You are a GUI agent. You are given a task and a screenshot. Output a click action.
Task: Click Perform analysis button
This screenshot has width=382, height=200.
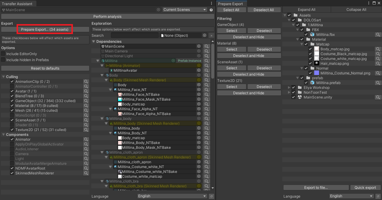pos(107,17)
